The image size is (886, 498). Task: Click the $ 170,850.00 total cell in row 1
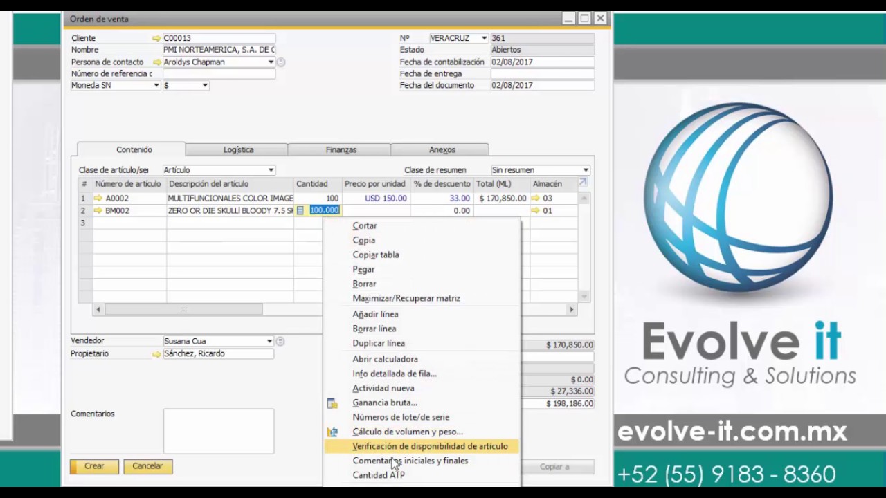502,199
